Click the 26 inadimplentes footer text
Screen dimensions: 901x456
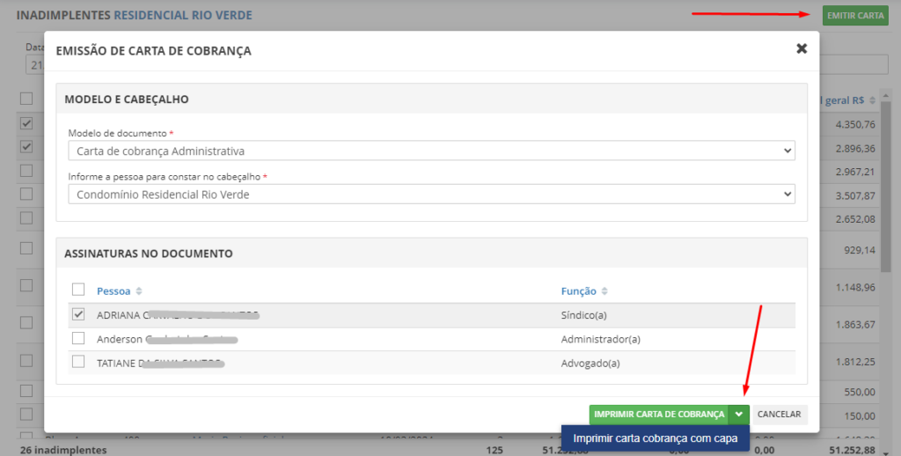[63, 450]
